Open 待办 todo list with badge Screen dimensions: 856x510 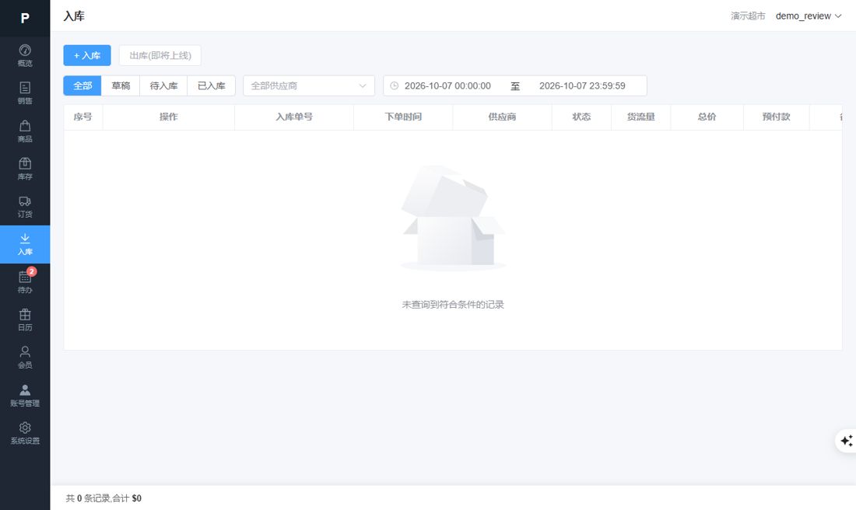25,282
